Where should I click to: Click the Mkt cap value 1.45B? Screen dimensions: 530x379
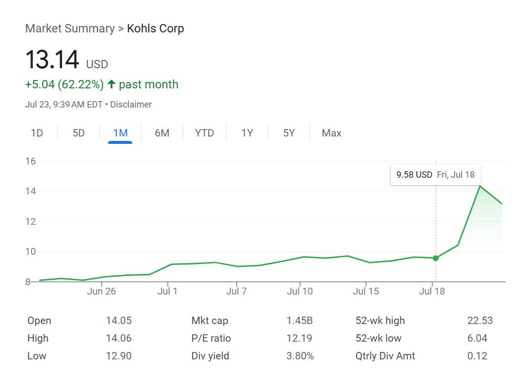point(300,321)
